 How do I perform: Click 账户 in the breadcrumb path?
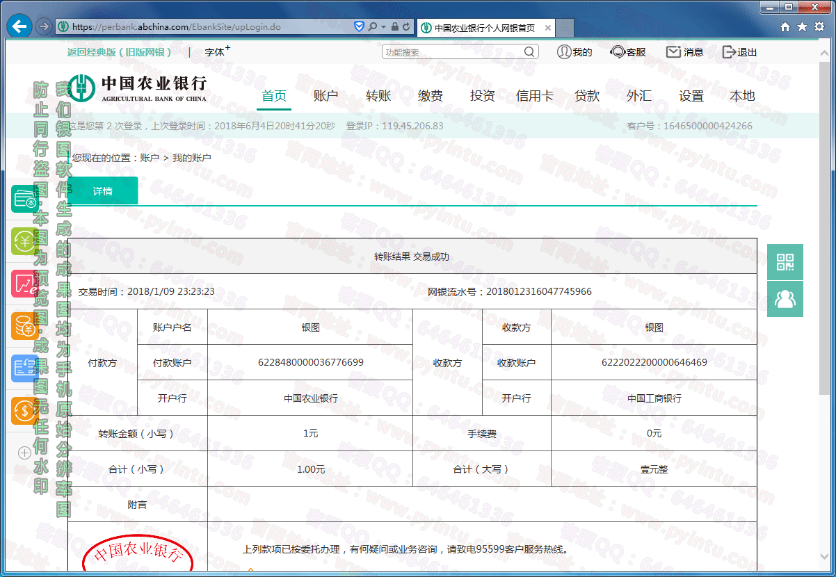pyautogui.click(x=150, y=158)
